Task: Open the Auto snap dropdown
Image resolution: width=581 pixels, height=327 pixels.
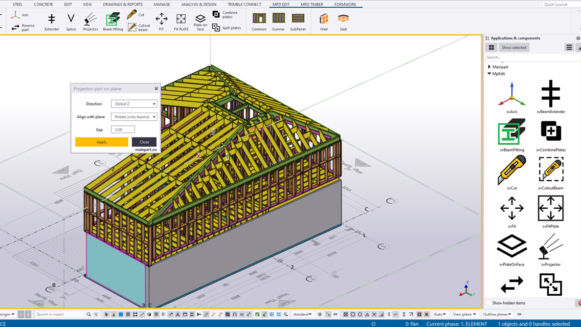Action: (x=440, y=314)
